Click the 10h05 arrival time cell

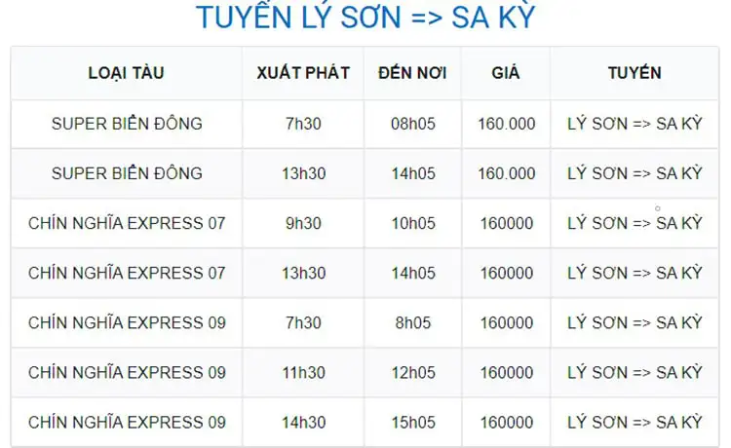pos(413,223)
